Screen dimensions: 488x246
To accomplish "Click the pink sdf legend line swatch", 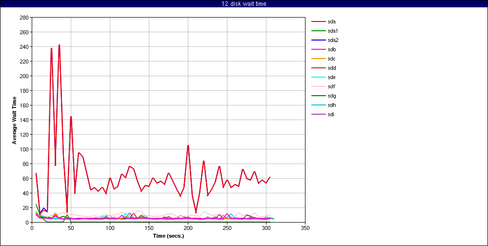I will coord(318,86).
